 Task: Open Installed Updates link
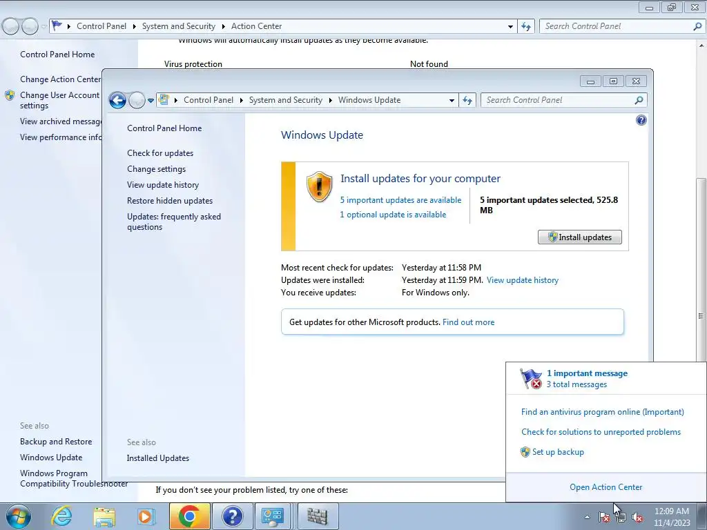point(158,458)
